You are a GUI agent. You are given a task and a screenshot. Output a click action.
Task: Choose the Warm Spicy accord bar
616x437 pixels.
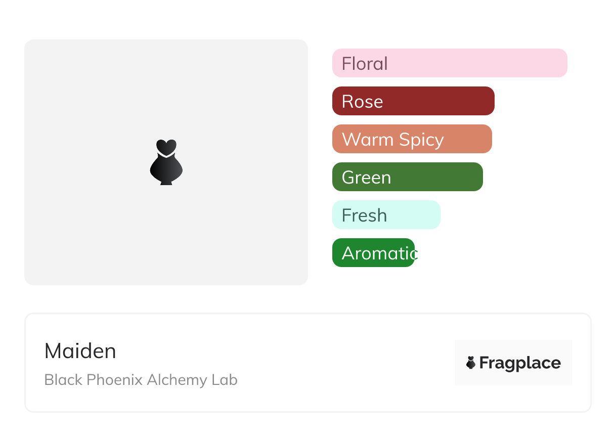coord(412,139)
